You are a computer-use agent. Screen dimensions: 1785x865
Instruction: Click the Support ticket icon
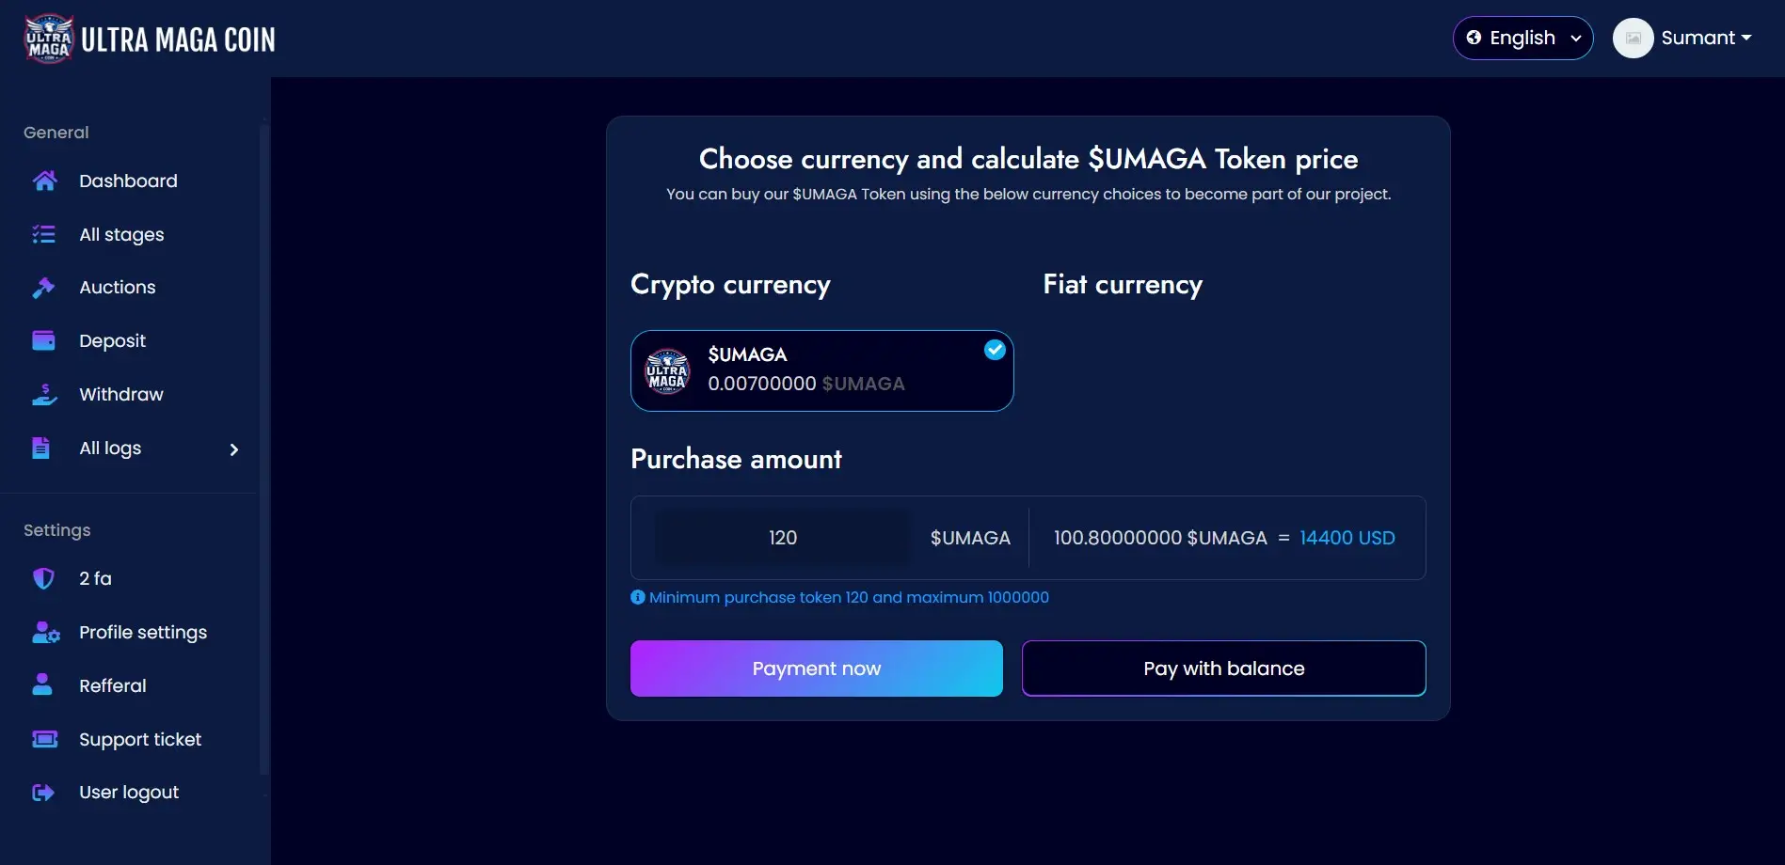(x=44, y=739)
